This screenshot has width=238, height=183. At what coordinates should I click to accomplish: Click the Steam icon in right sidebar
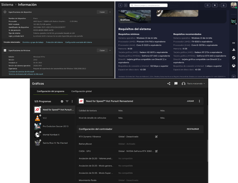tap(234, 57)
